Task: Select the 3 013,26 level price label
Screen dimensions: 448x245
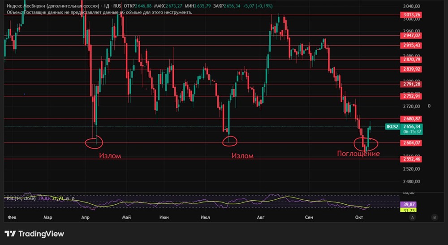Action: 411,15
